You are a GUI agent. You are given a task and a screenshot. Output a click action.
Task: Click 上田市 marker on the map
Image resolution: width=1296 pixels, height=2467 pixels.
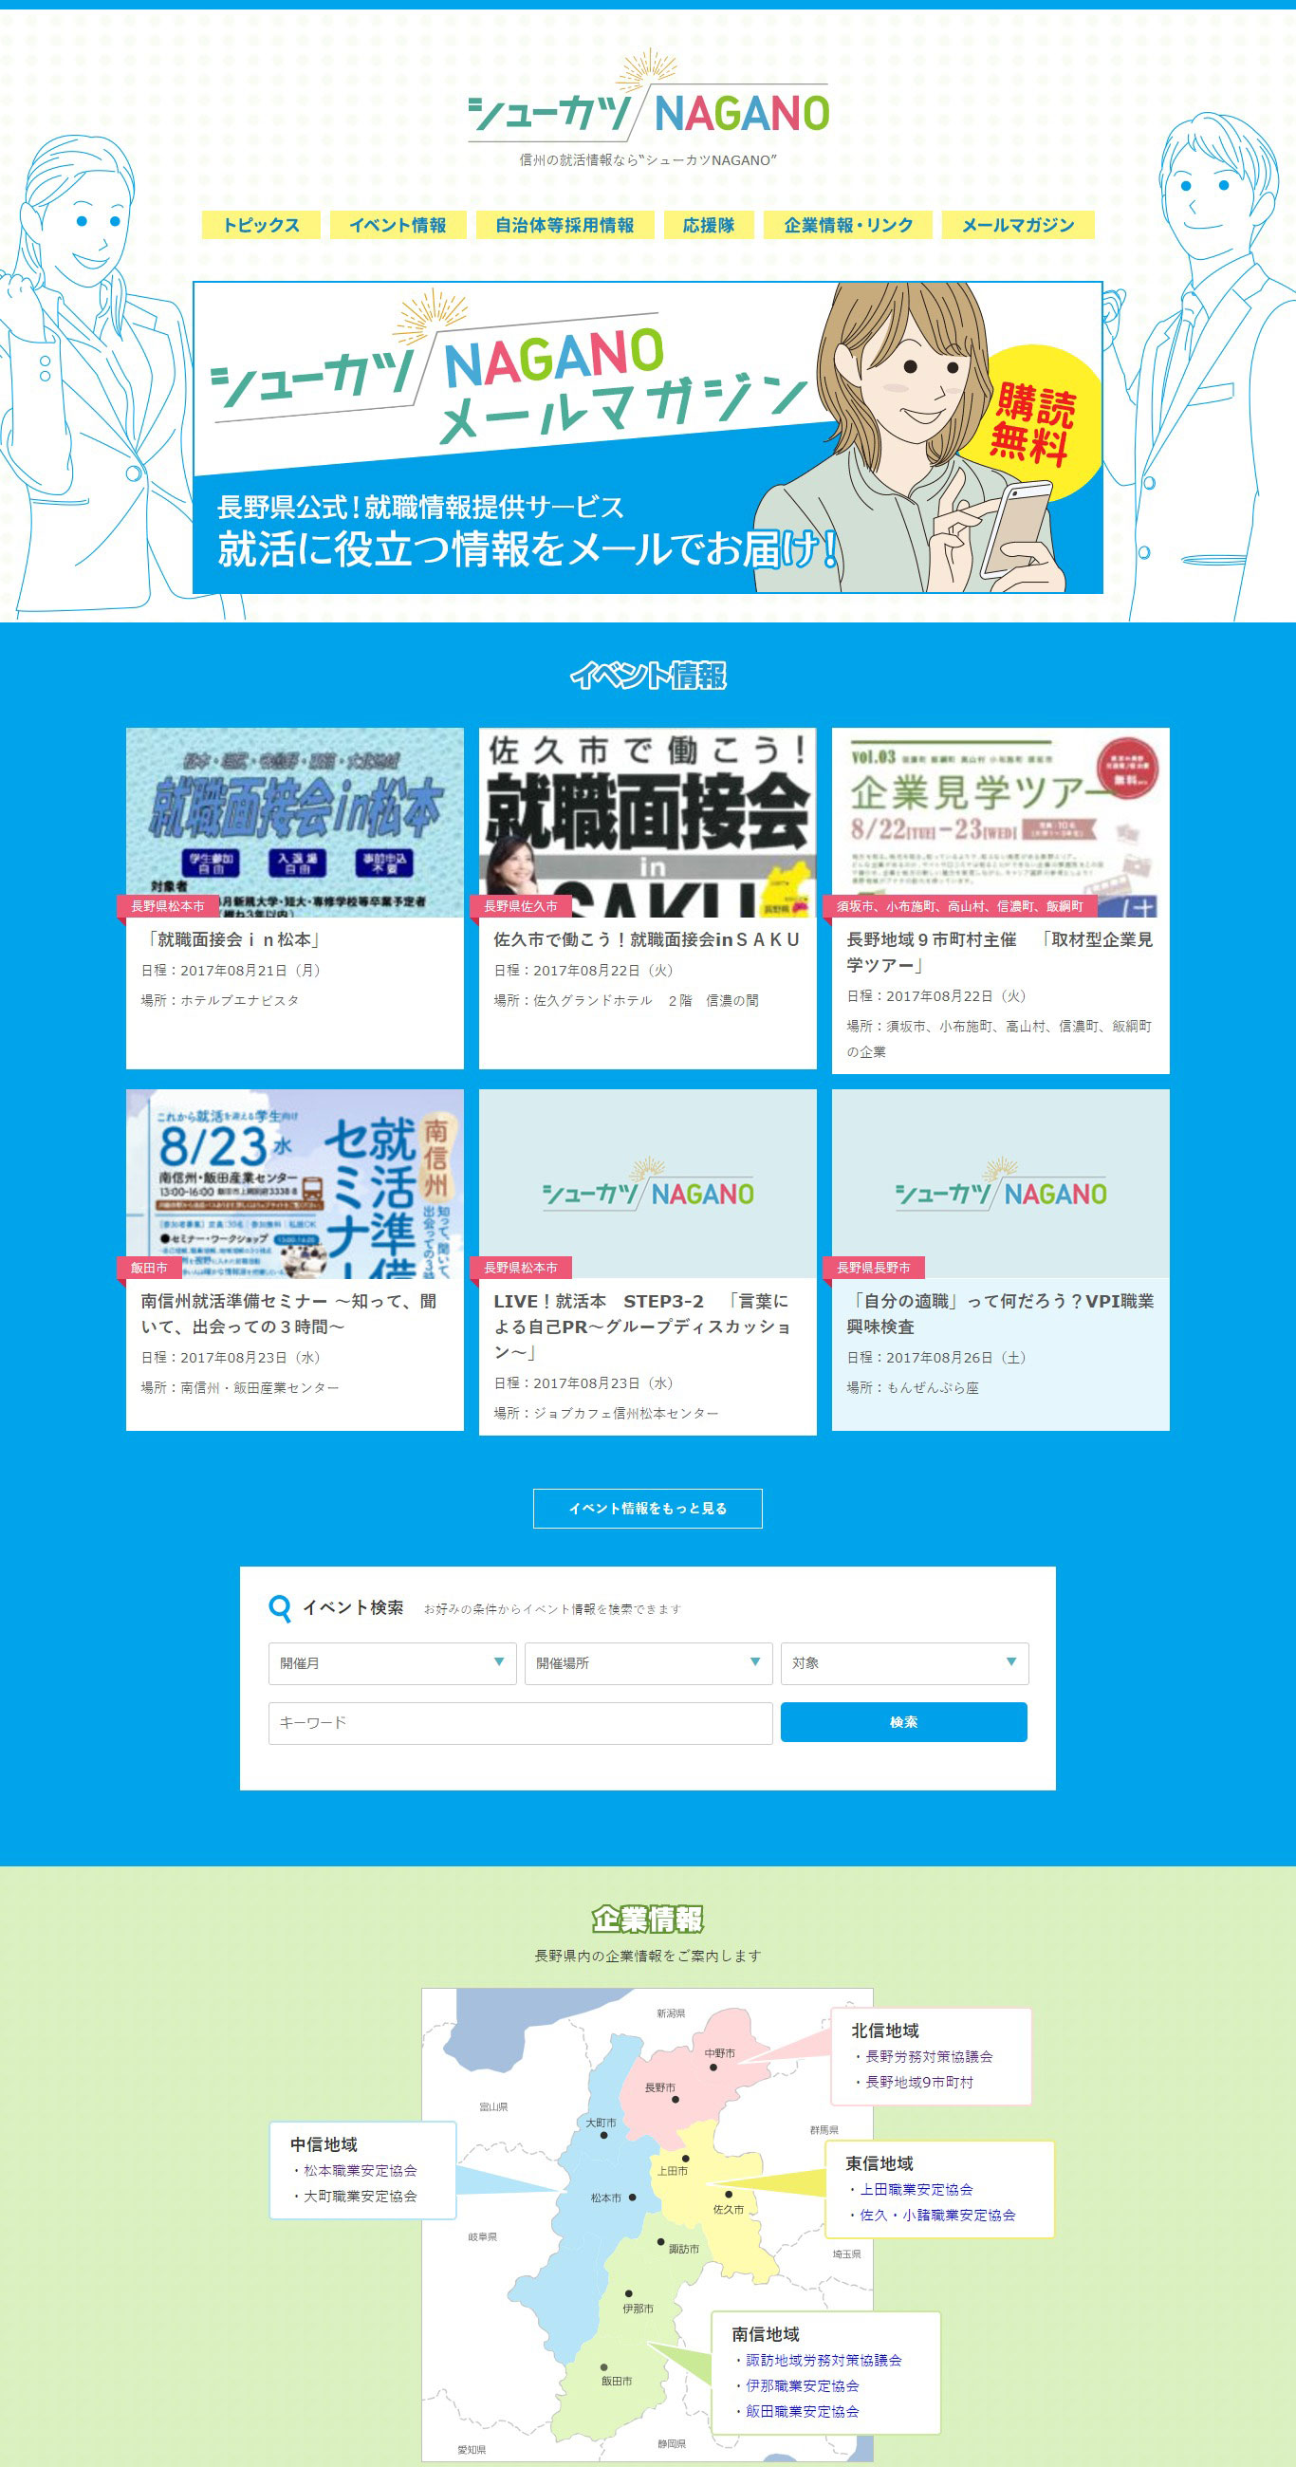(685, 2159)
